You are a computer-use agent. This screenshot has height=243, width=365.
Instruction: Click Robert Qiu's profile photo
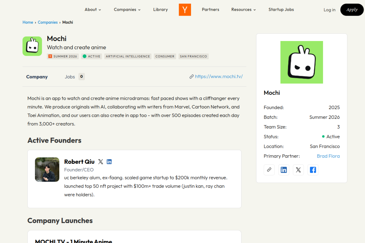47,170
